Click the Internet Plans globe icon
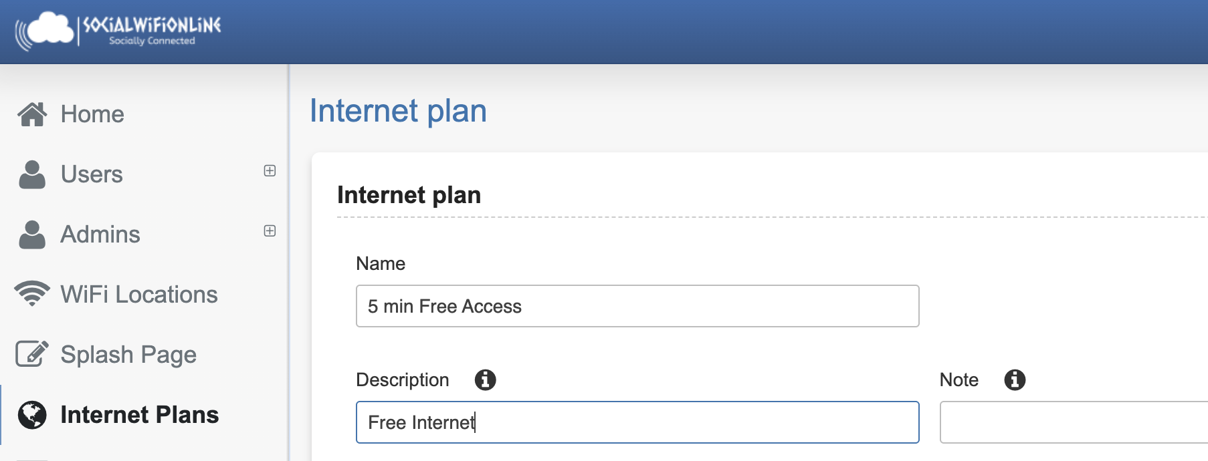The width and height of the screenshot is (1208, 461). [32, 415]
